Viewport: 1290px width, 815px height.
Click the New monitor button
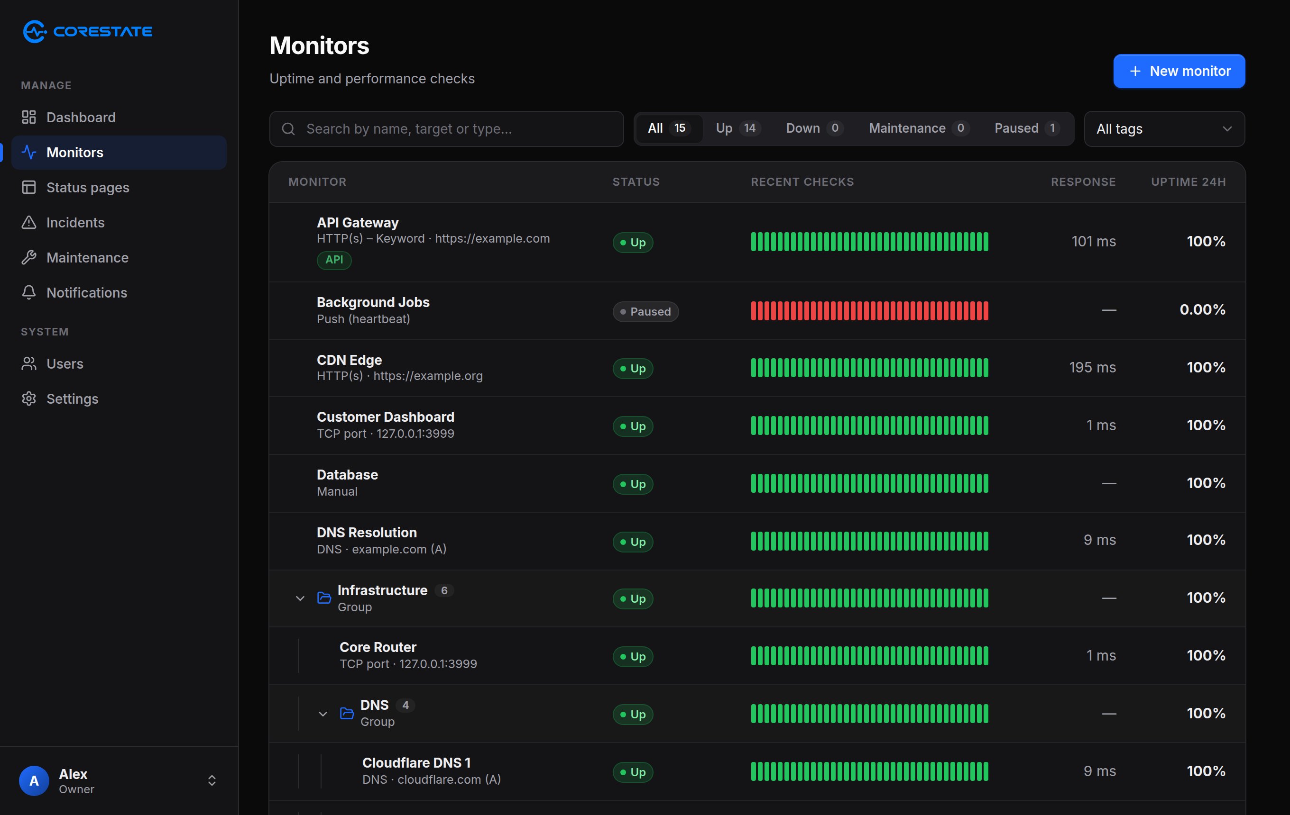1179,71
